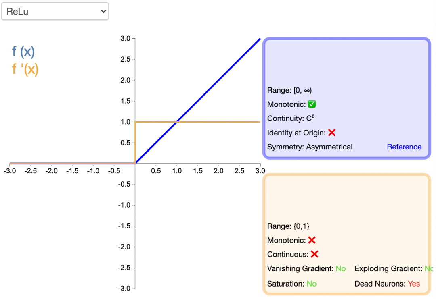Click the 3.0 tick on the y-axis
This screenshot has width=436, height=299.
click(125, 39)
